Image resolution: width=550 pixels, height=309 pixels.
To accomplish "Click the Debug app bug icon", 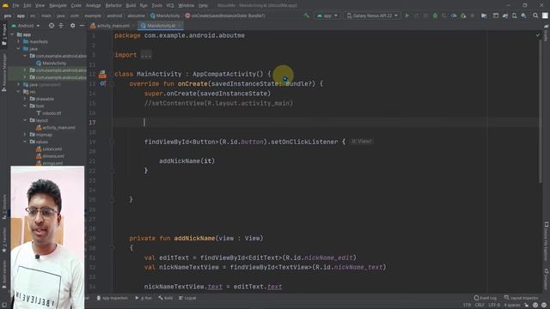I will [435, 15].
